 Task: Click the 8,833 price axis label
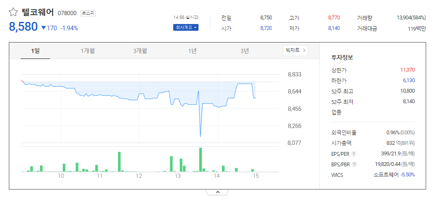click(295, 75)
